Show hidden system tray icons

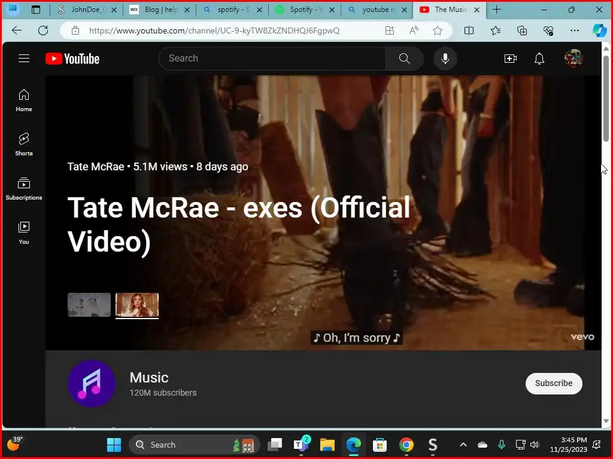463,445
